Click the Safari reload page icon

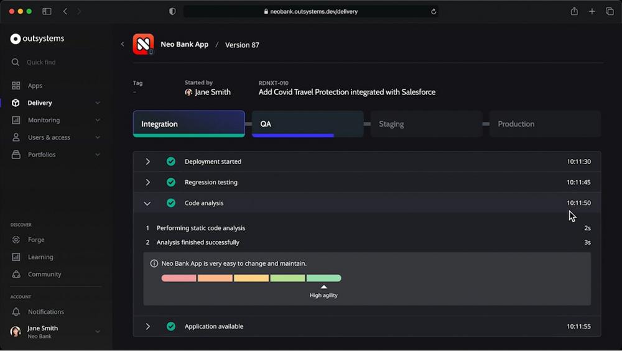click(434, 11)
